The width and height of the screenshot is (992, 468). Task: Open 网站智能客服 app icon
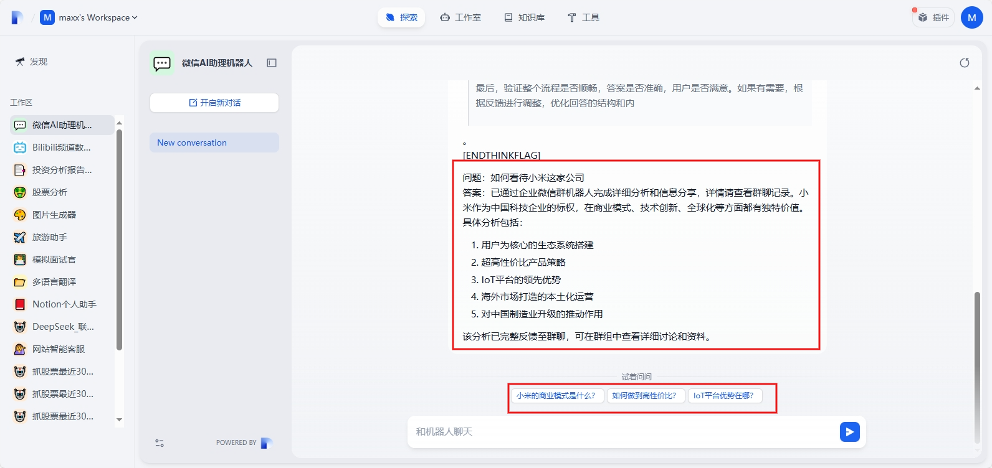pyautogui.click(x=20, y=349)
